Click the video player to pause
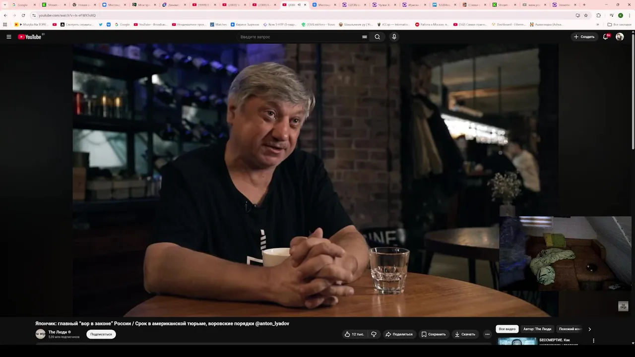This screenshot has width=635, height=357. 317,180
